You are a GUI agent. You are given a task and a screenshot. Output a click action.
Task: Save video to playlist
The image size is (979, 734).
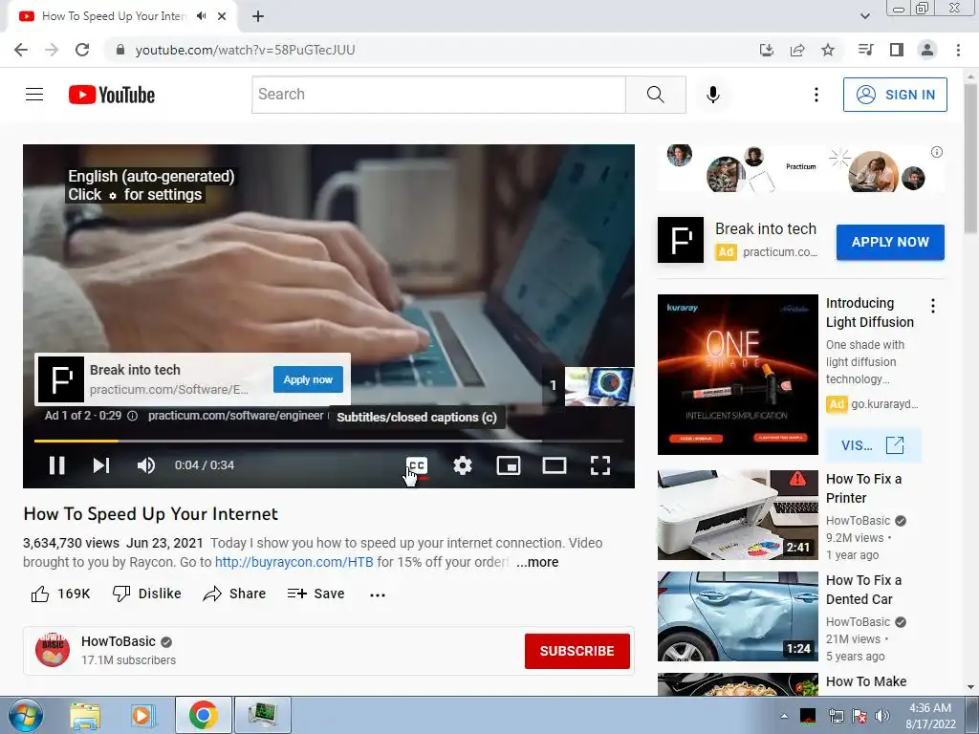tap(315, 594)
